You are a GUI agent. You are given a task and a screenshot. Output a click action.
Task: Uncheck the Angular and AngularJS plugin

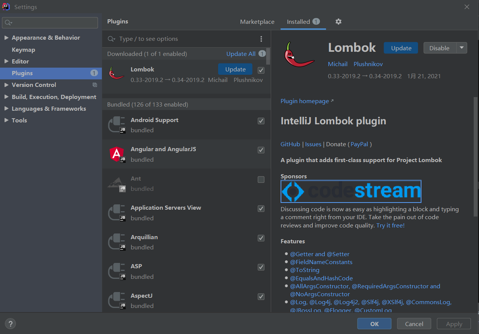pos(261,150)
